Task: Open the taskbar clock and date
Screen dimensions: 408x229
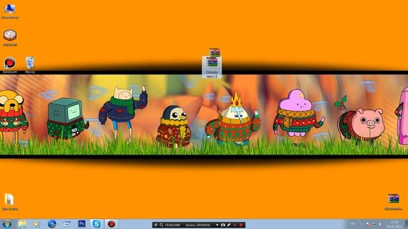Action: point(395,224)
